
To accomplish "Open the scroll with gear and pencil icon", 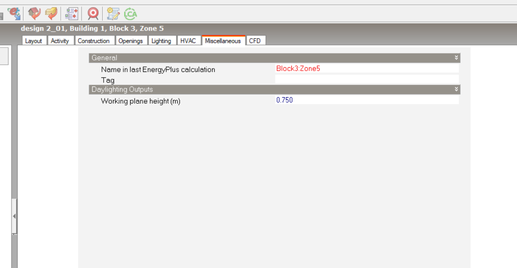I will [x=113, y=14].
